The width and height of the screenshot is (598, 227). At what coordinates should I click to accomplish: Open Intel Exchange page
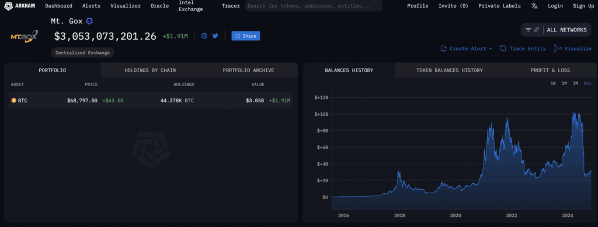click(x=191, y=6)
